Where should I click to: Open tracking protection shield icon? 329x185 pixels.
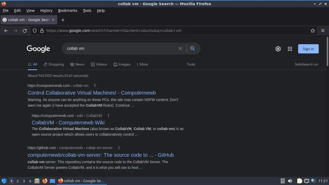(35, 31)
